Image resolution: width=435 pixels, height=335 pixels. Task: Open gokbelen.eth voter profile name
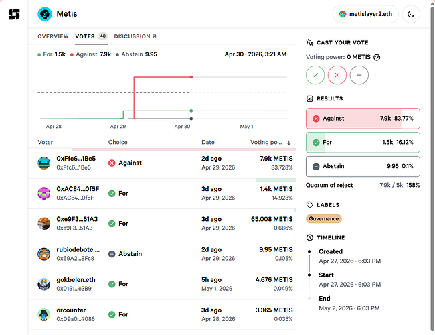point(76,279)
